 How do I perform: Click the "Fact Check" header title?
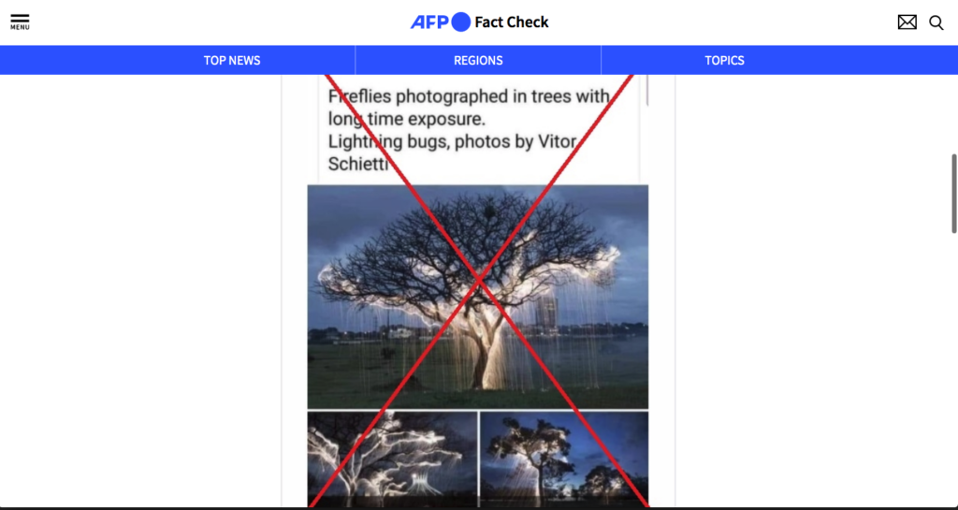(512, 22)
